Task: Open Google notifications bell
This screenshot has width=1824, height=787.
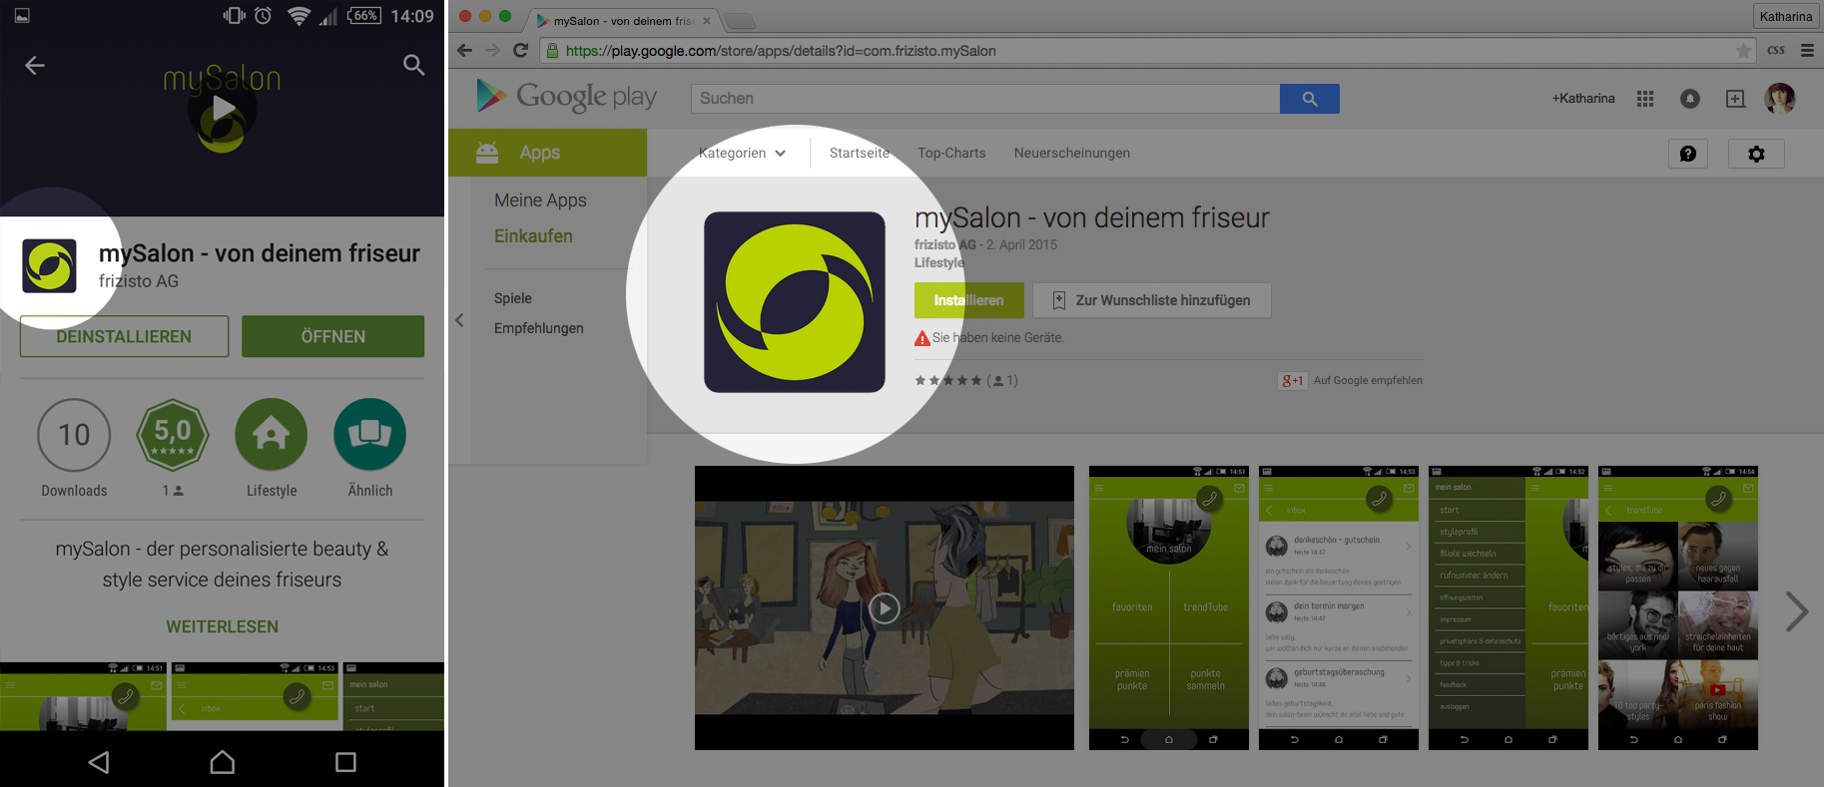Action: [x=1690, y=98]
